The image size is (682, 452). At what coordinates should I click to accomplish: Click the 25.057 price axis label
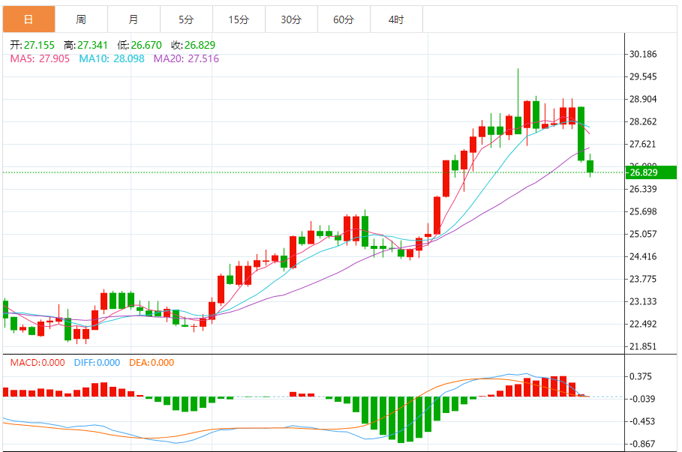(643, 235)
